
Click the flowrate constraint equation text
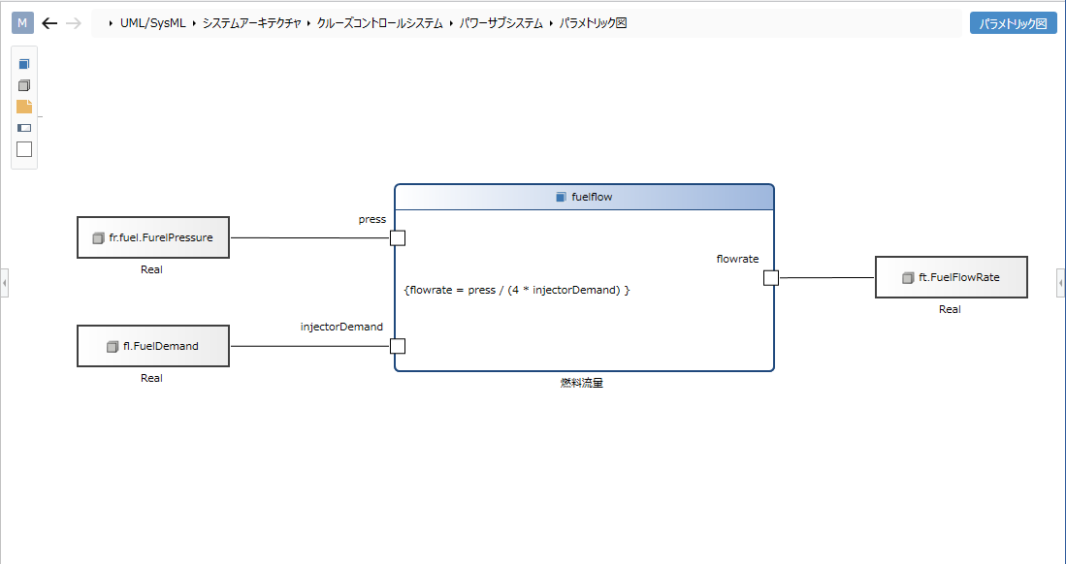[517, 290]
